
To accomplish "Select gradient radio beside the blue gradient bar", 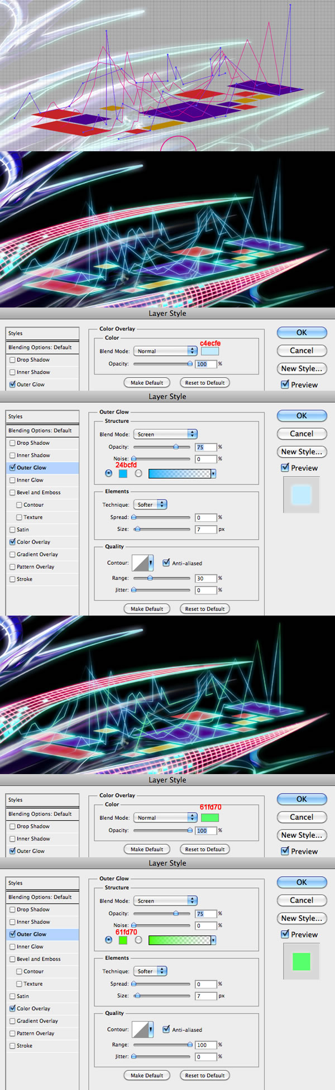I will click(x=138, y=473).
